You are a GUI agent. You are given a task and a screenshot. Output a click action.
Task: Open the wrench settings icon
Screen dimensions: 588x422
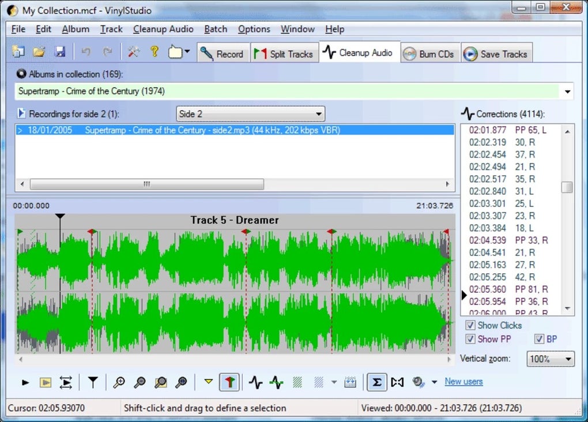(x=133, y=51)
